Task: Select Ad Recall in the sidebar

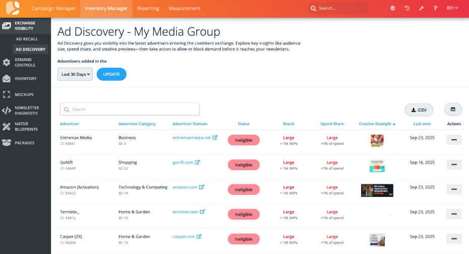Action: click(x=27, y=39)
